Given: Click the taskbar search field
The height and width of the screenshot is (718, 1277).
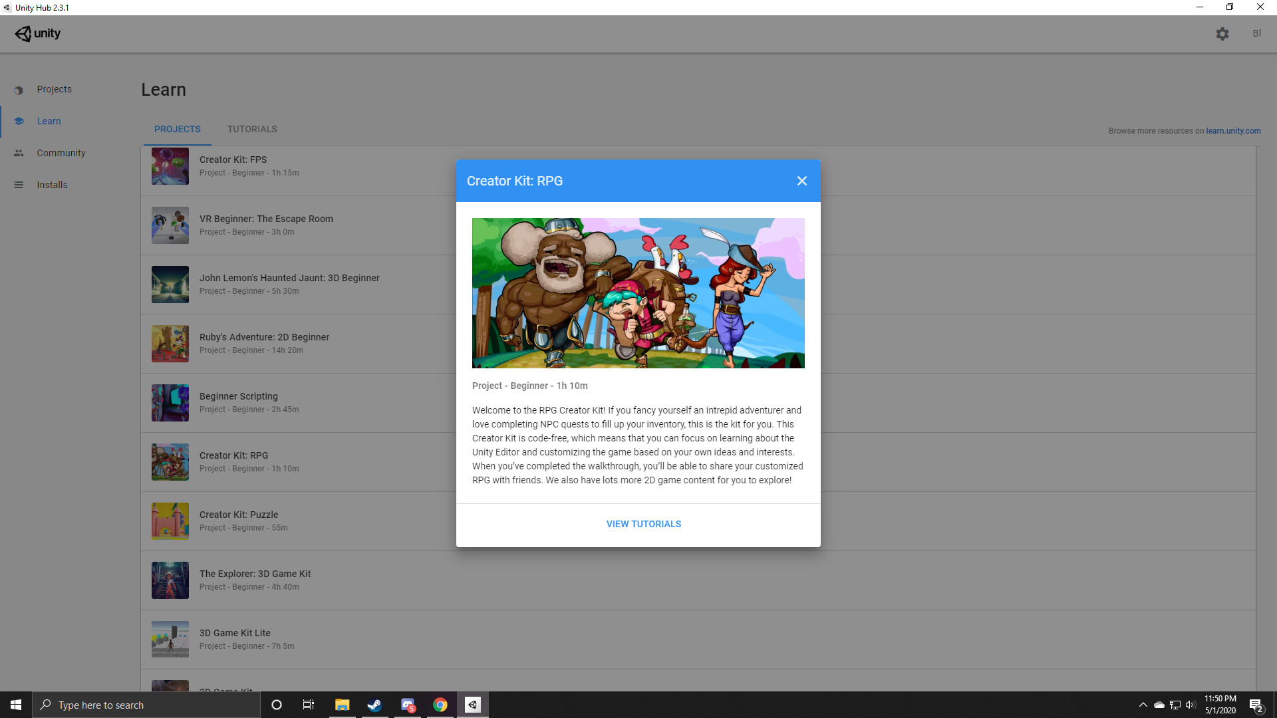Looking at the screenshot, I should pos(146,704).
